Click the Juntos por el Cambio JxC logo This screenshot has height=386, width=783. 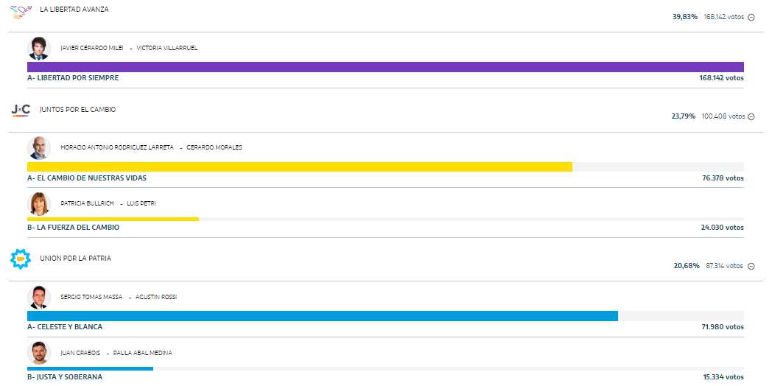click(21, 110)
